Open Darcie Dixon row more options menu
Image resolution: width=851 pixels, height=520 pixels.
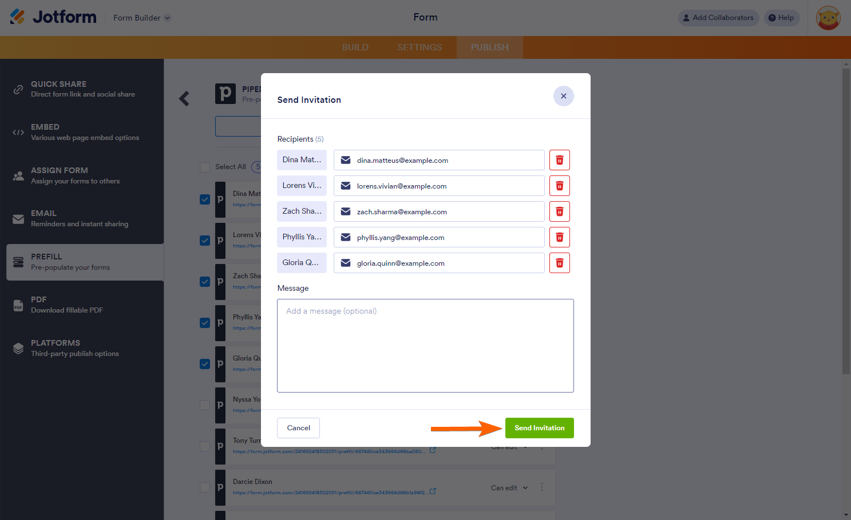point(542,487)
